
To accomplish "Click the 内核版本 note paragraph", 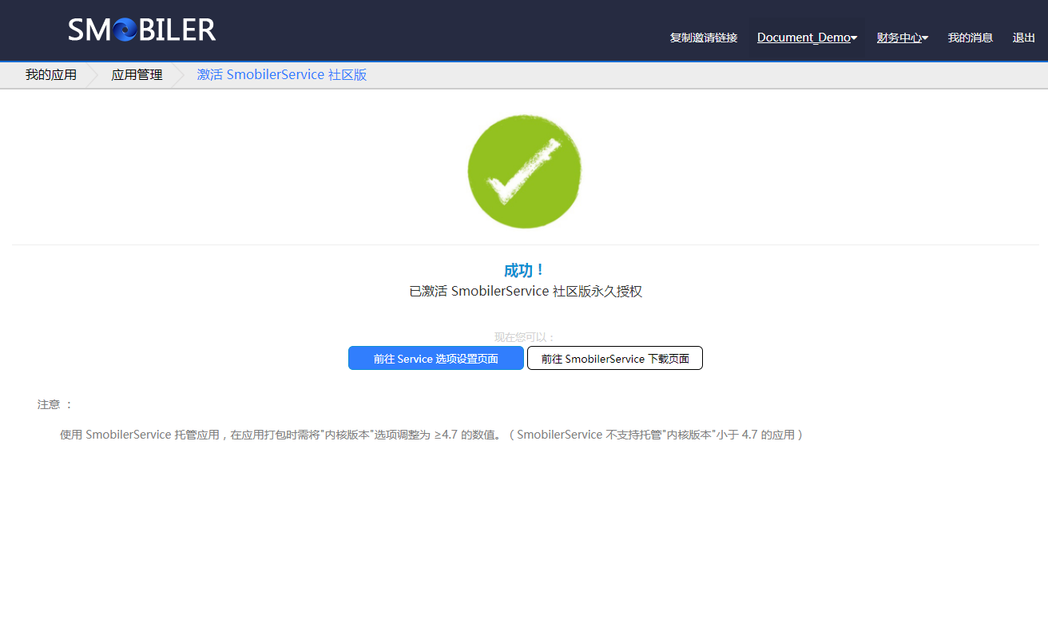I will 431,435.
